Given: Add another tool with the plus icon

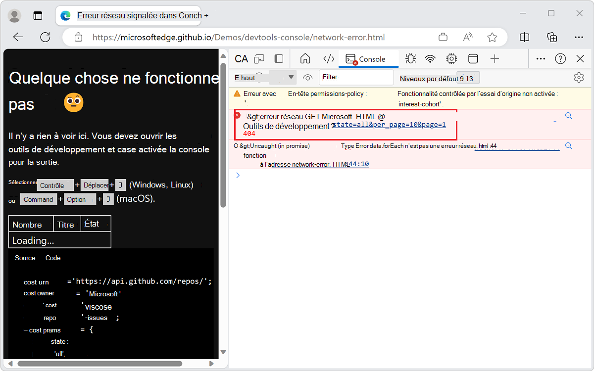Looking at the screenshot, I should coord(495,58).
